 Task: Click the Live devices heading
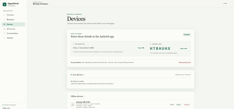click(x=78, y=75)
